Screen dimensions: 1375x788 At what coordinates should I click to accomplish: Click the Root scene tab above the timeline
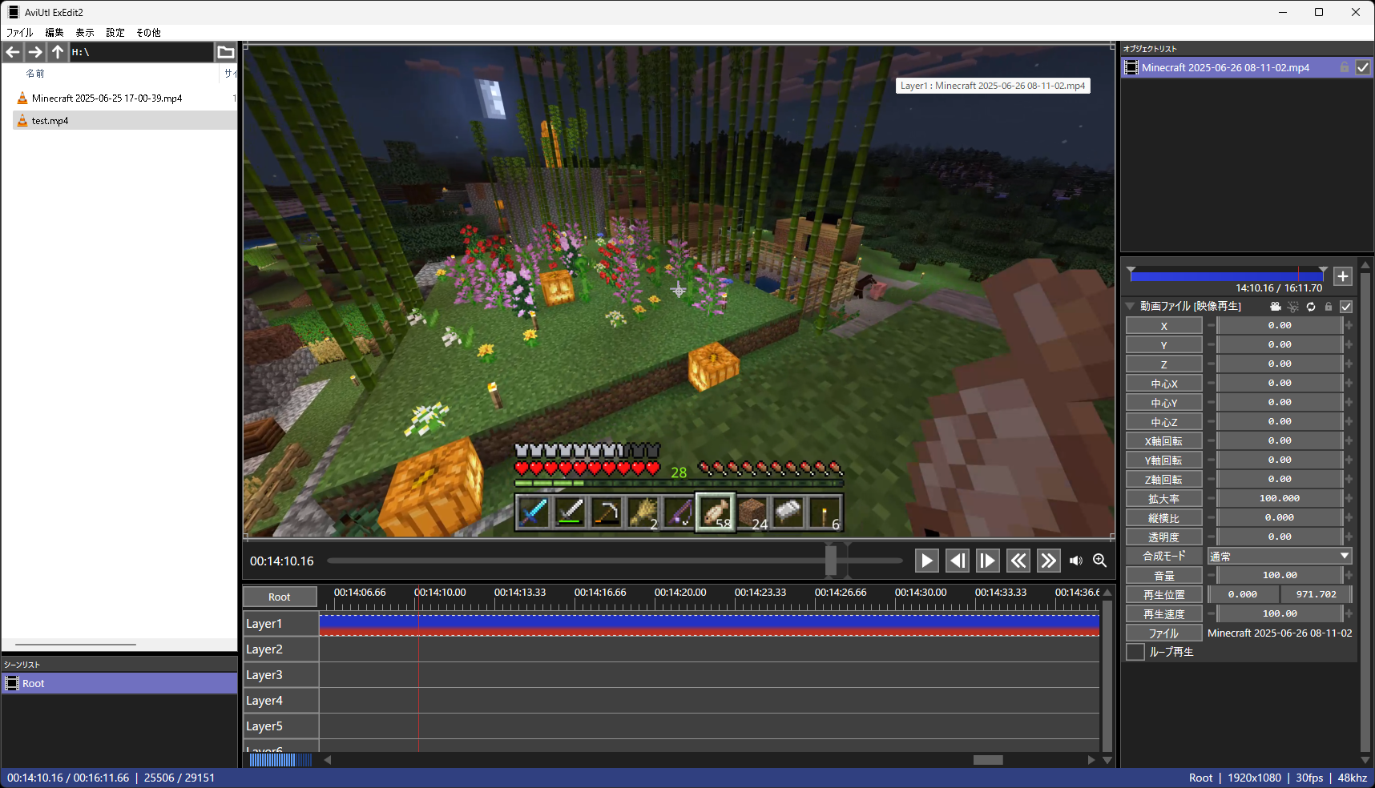279,596
